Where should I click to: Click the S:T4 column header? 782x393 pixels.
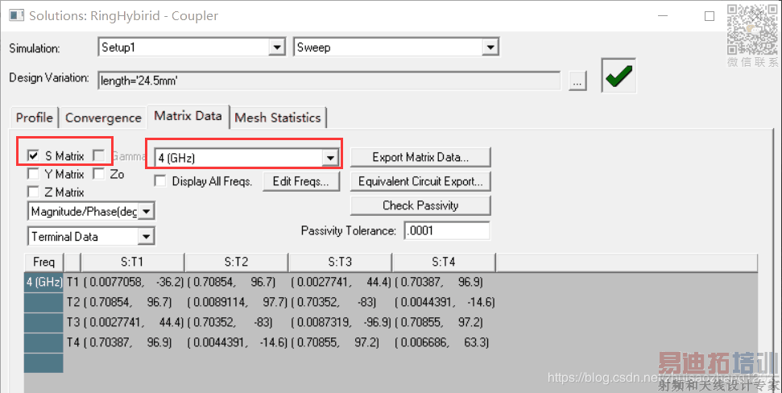pos(444,262)
